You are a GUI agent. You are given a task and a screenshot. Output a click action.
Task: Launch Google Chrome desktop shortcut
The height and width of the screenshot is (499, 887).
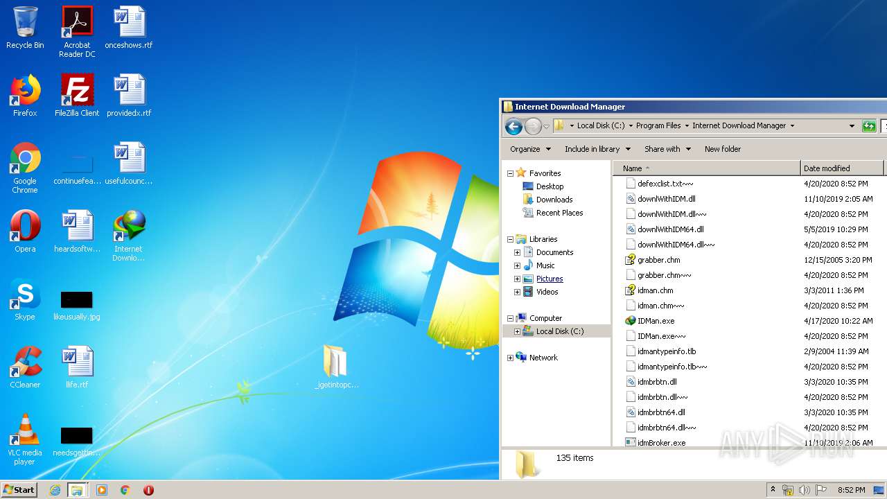pos(25,168)
